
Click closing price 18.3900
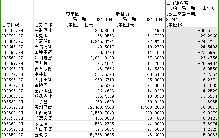click(x=140, y=96)
